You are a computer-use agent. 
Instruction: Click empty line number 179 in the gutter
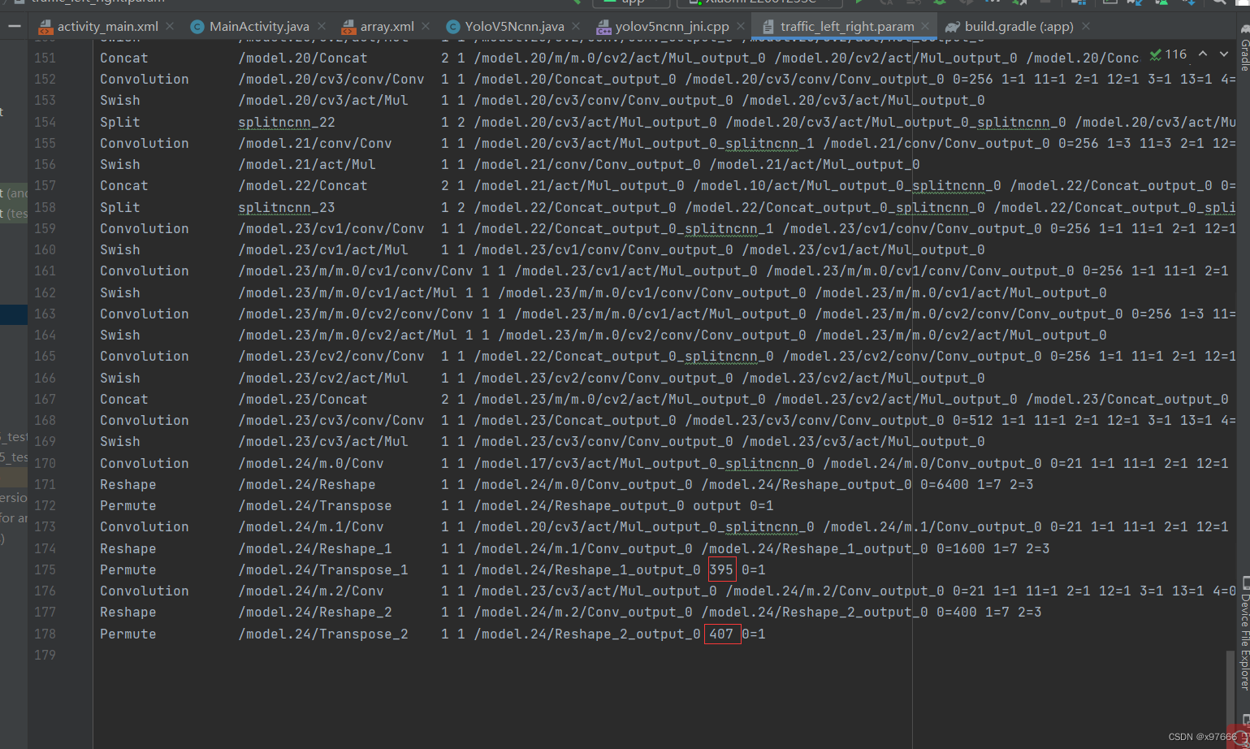point(45,655)
